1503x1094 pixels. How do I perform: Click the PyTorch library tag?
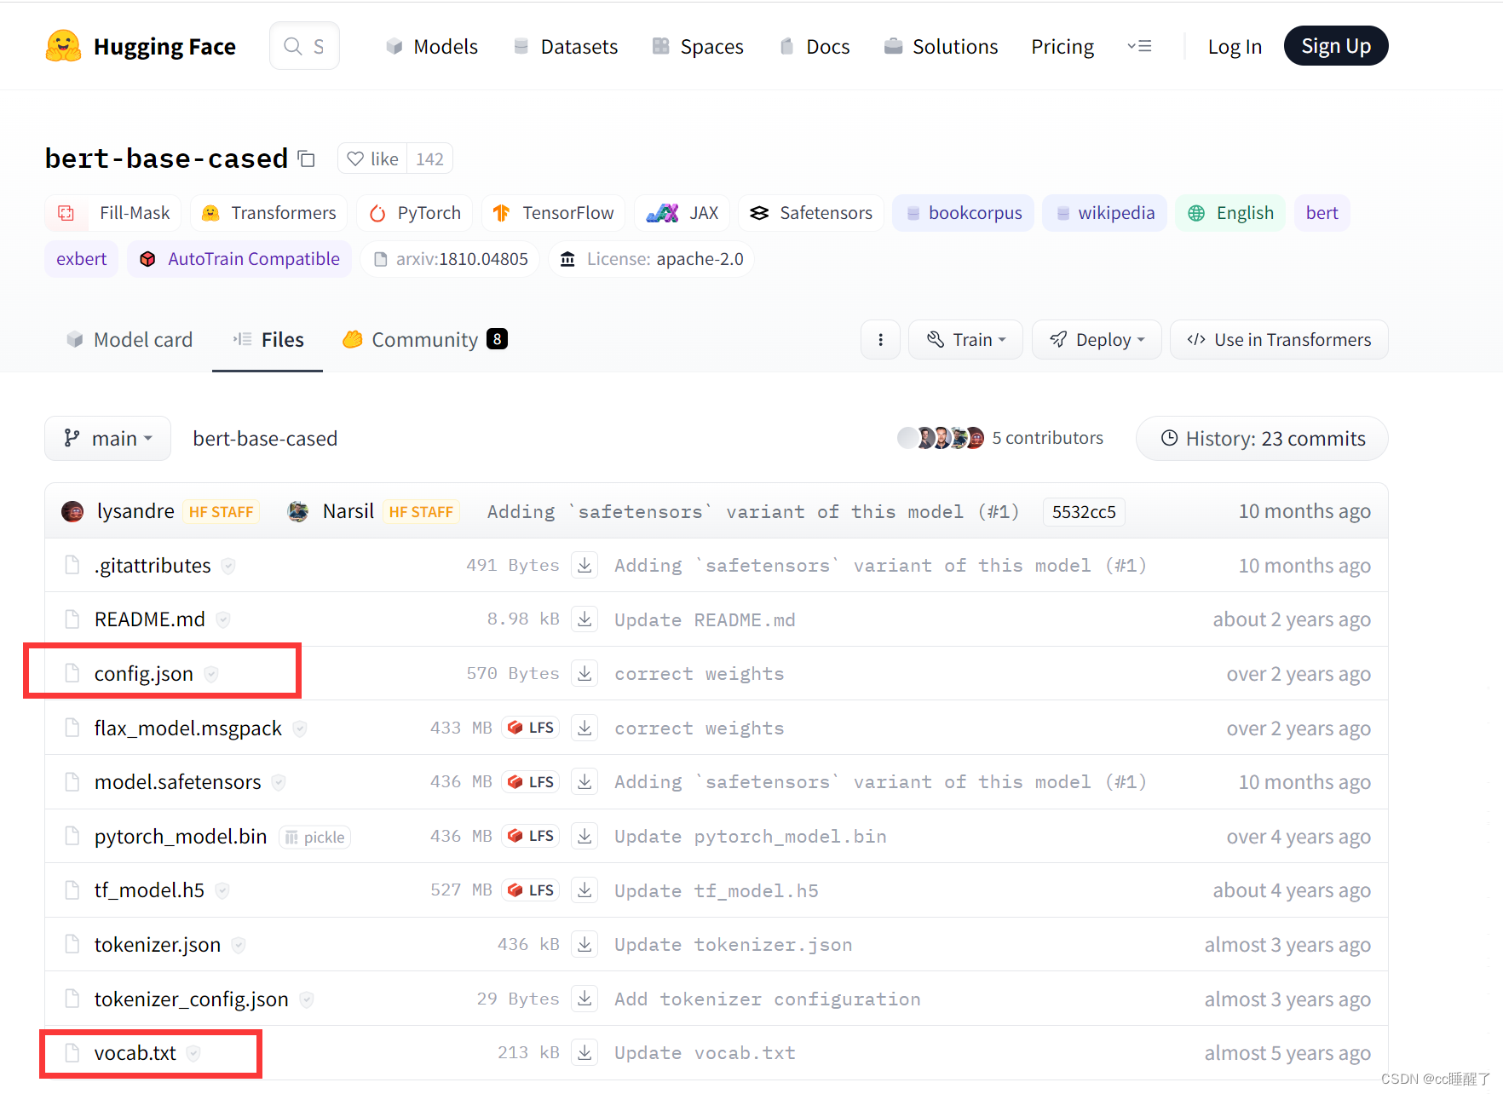click(x=415, y=213)
